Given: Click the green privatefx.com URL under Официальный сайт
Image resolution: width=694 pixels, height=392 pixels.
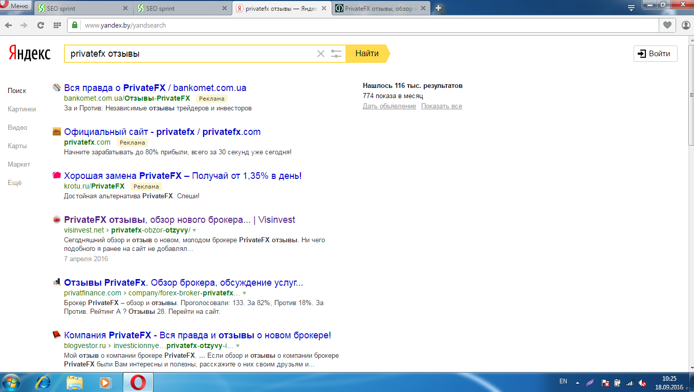Looking at the screenshot, I should [x=87, y=142].
